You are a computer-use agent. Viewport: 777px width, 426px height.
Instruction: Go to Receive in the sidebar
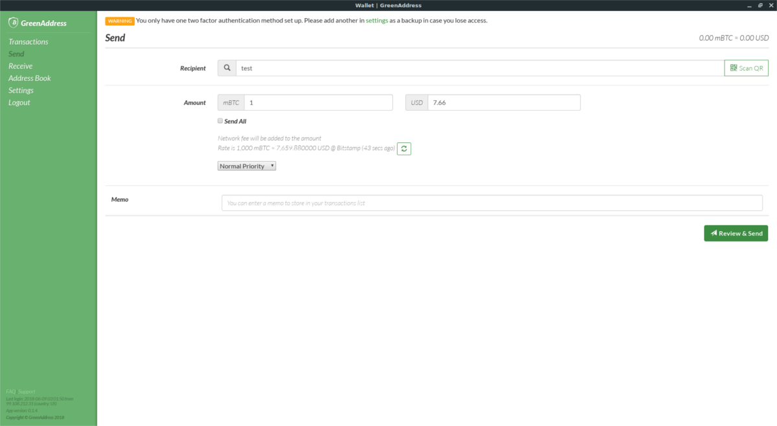[x=21, y=66]
